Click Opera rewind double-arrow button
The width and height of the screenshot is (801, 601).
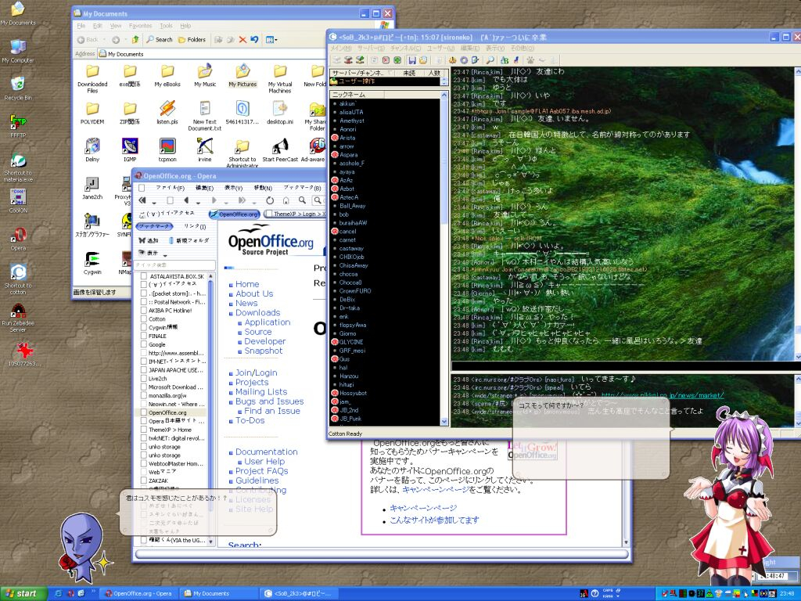(142, 200)
